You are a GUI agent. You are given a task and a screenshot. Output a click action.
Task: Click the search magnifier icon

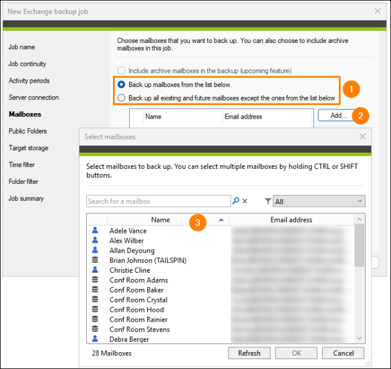tap(236, 201)
